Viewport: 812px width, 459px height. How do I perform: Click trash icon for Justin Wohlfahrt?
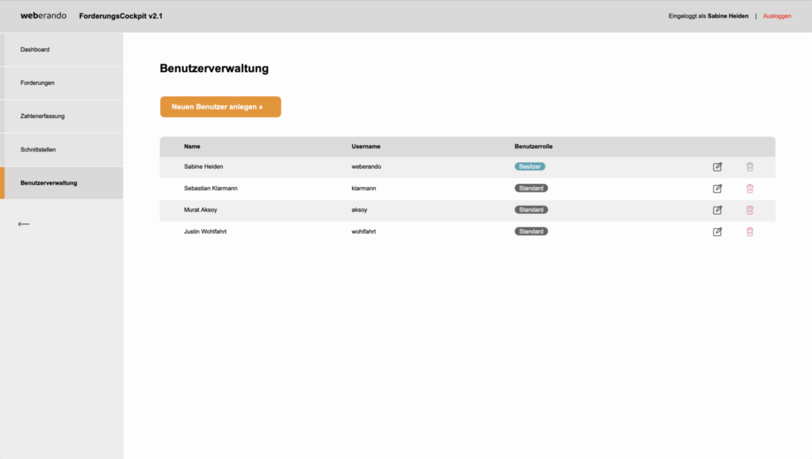coord(749,231)
